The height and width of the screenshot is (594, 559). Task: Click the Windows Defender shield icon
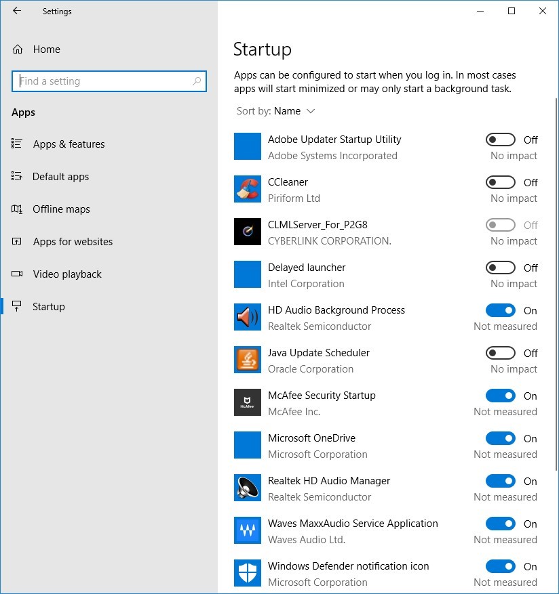point(248,573)
